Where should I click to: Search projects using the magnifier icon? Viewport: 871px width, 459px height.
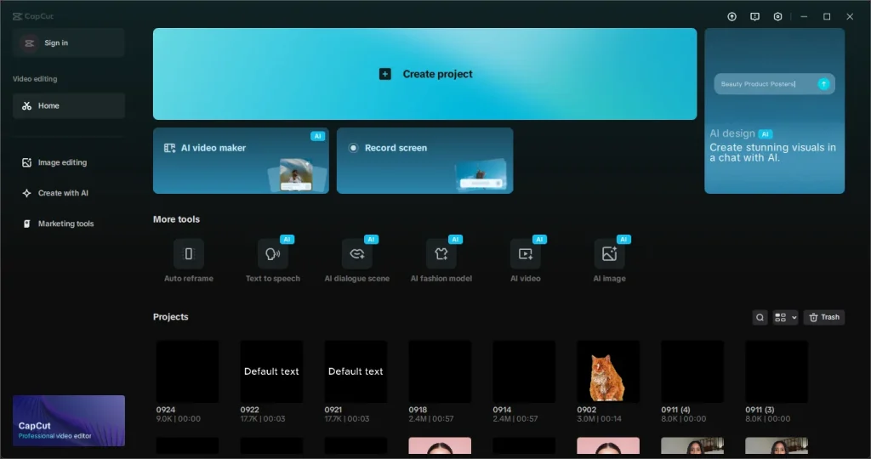pyautogui.click(x=760, y=317)
